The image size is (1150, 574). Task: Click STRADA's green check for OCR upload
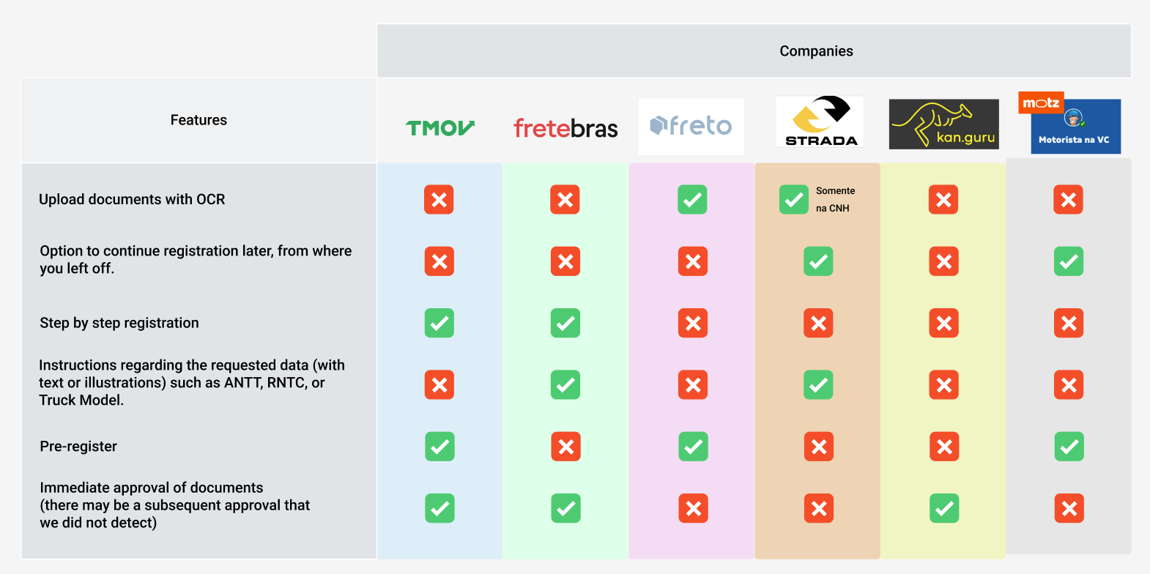point(793,199)
